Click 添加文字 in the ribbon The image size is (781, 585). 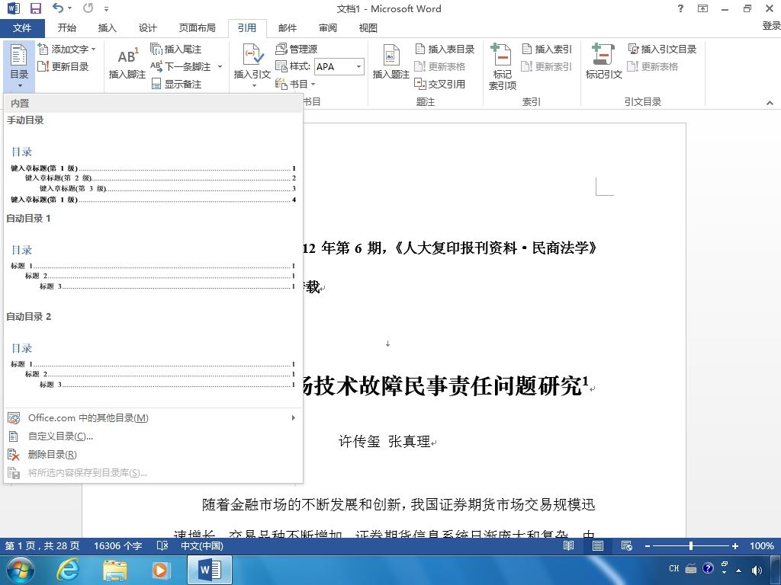coord(67,49)
